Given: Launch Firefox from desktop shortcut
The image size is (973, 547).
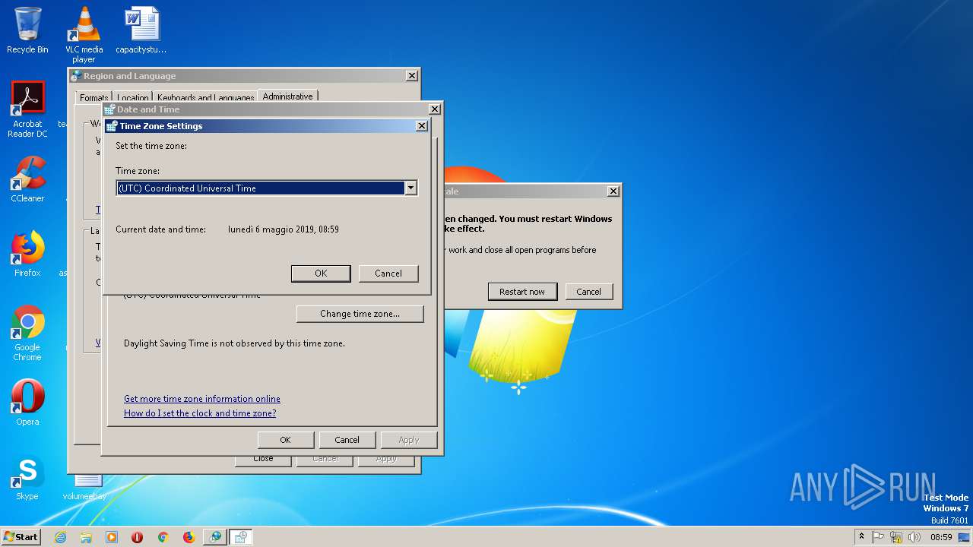Looking at the screenshot, I should tap(27, 254).
